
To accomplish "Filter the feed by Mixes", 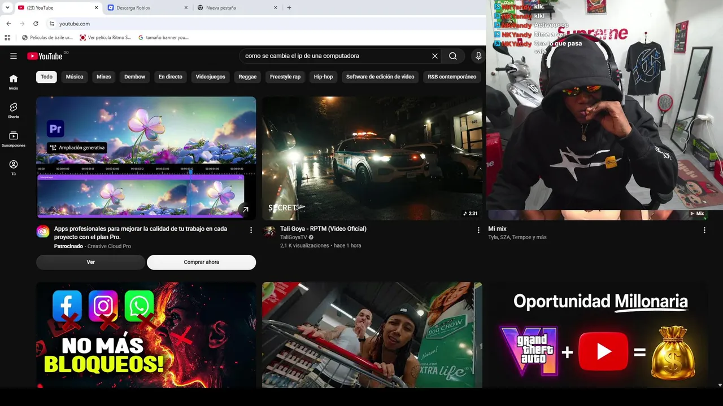I will point(104,77).
